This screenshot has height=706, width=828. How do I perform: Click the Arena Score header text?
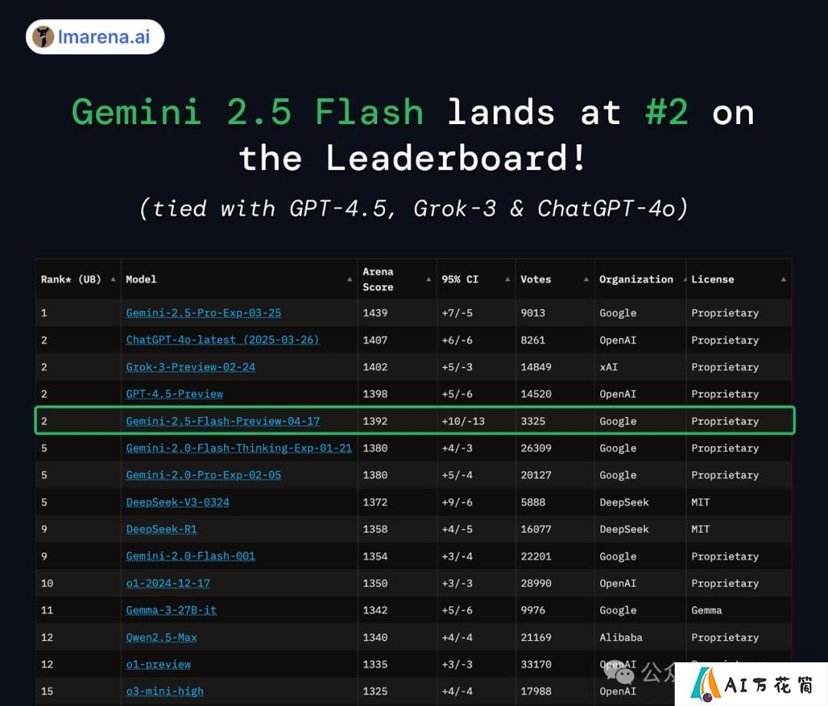(x=377, y=279)
